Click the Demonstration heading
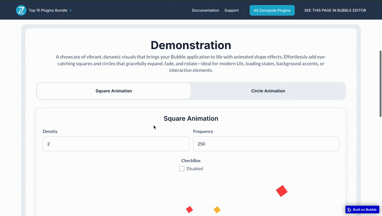 click(191, 45)
